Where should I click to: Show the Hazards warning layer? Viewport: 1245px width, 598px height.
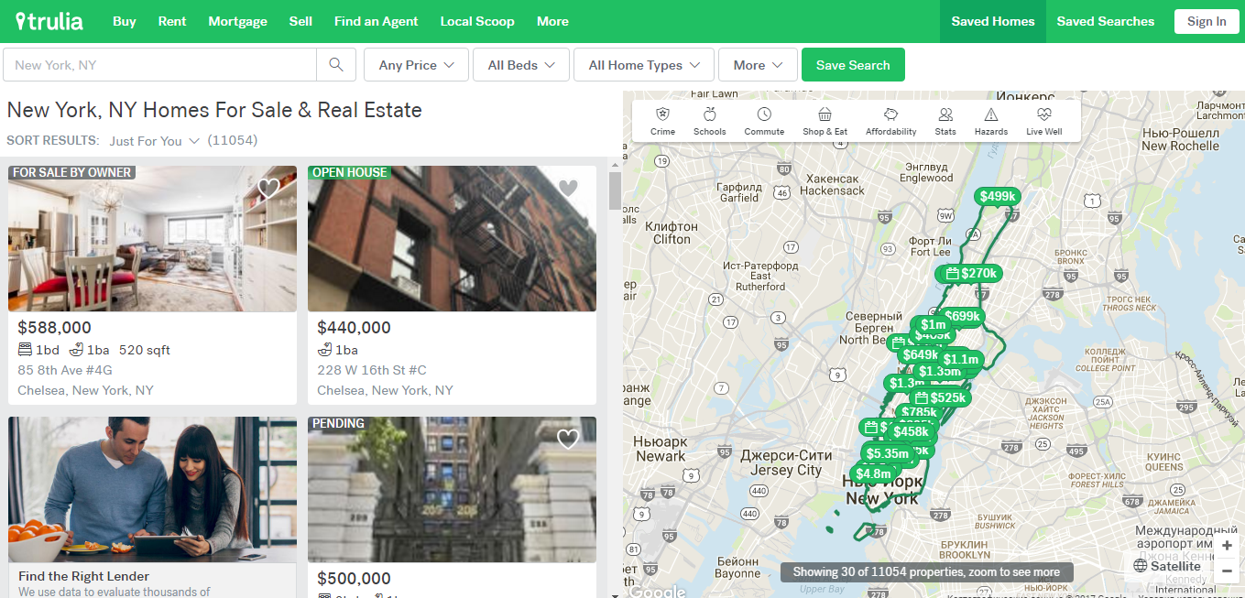click(990, 121)
